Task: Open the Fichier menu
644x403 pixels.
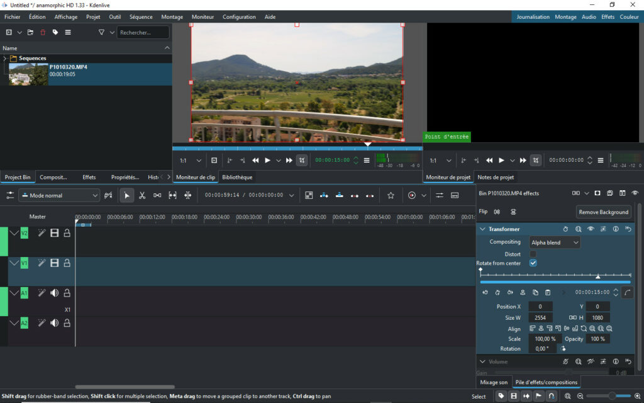Action: (x=13, y=17)
